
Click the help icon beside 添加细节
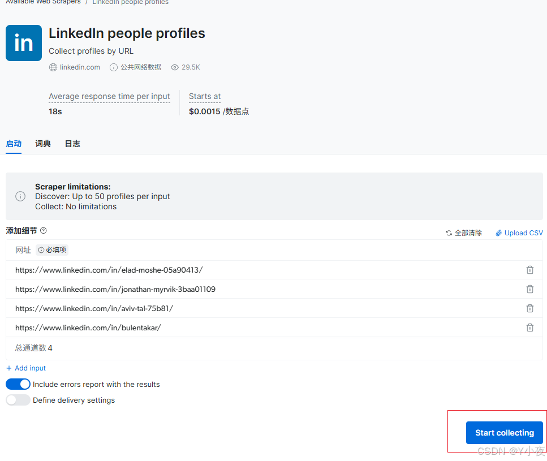click(x=43, y=231)
